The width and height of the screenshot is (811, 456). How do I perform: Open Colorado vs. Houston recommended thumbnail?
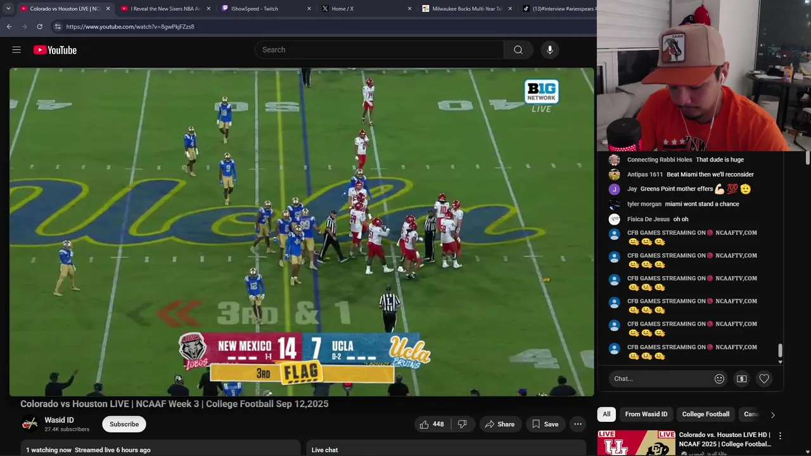636,443
